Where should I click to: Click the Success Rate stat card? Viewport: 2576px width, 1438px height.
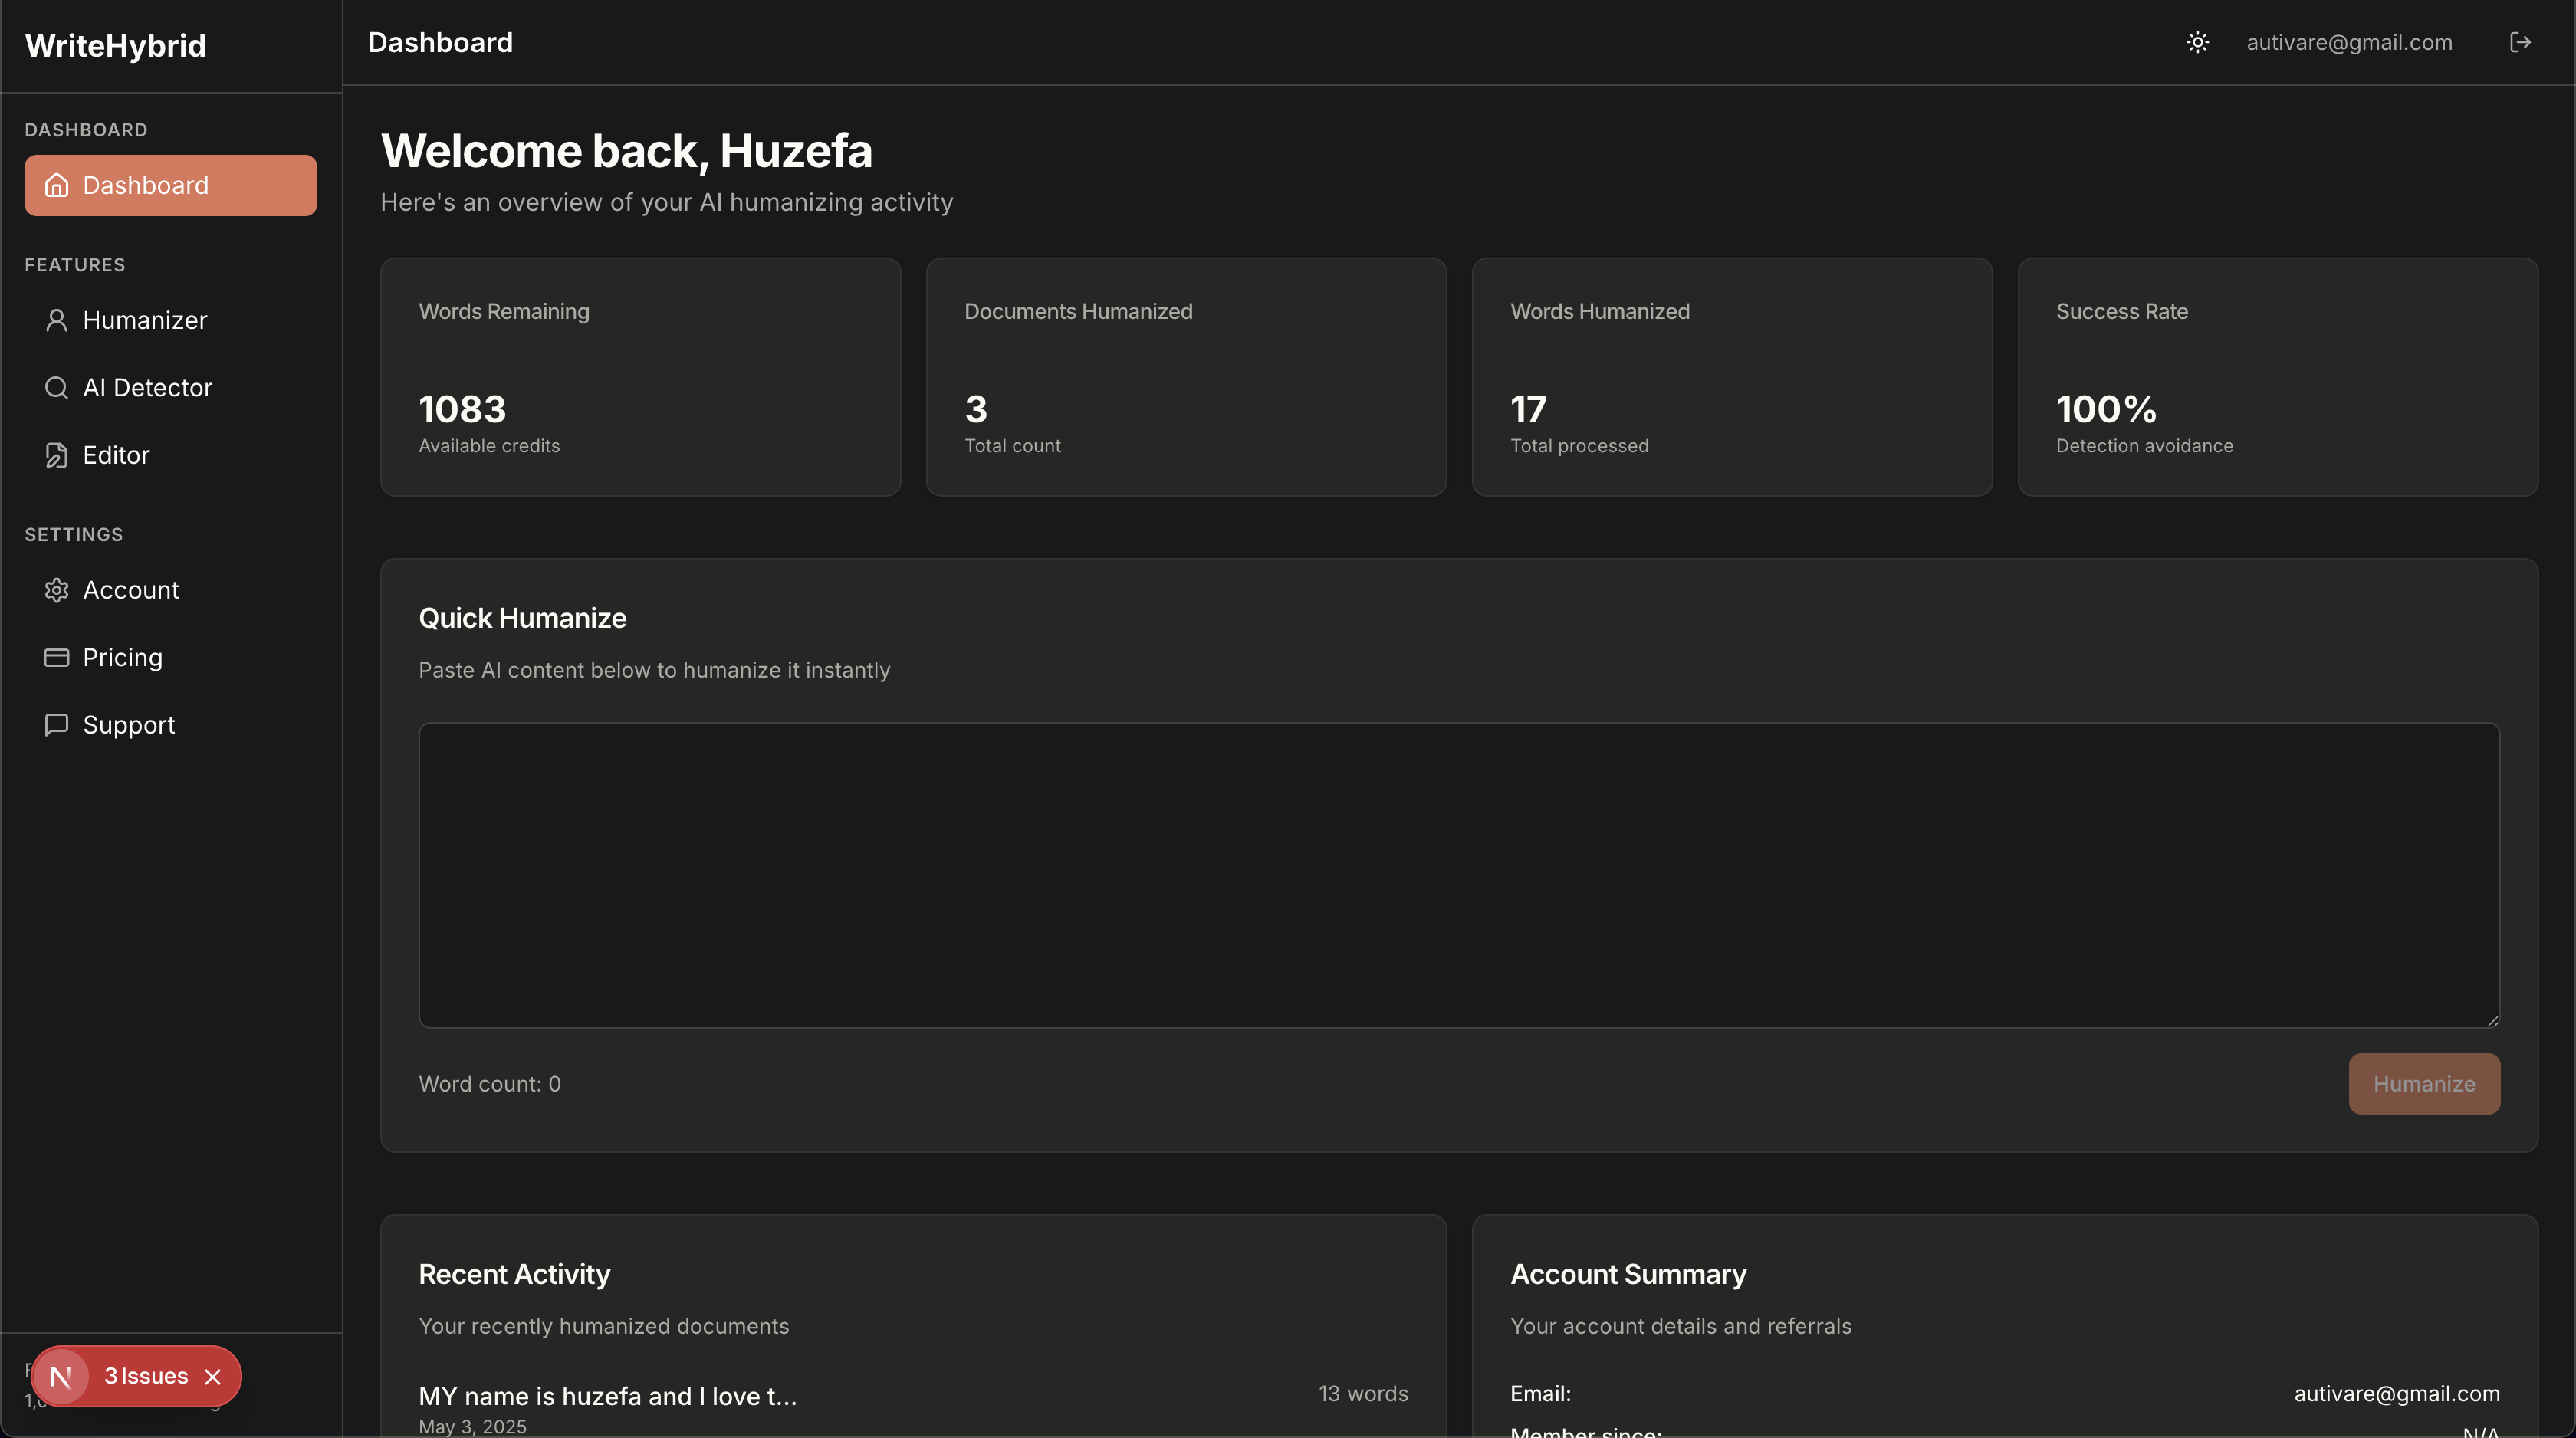tap(2277, 377)
